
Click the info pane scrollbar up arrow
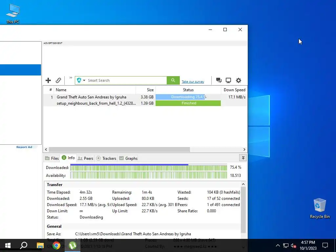[243, 184]
